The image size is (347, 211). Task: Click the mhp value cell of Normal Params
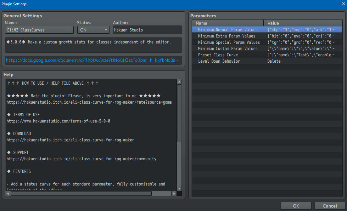pyautogui.click(x=301, y=30)
